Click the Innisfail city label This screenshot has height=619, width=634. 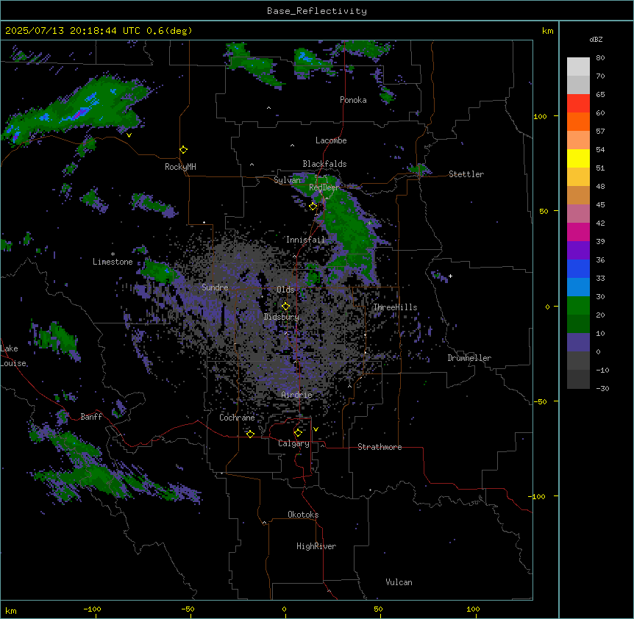[305, 240]
